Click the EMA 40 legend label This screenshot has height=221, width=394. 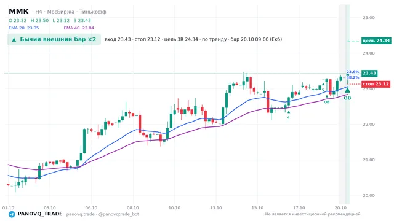point(71,28)
